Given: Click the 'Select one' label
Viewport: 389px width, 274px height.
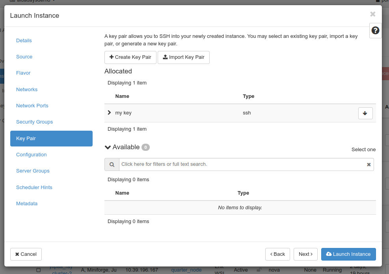Looking at the screenshot, I should click(363, 150).
